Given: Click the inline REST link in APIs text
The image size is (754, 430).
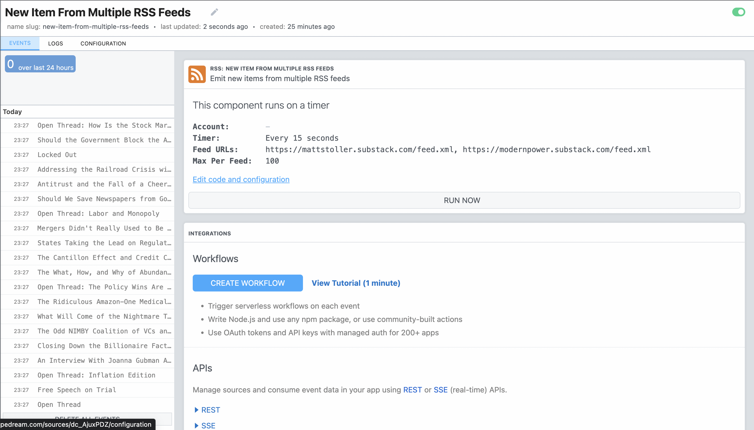Looking at the screenshot, I should pyautogui.click(x=412, y=389).
